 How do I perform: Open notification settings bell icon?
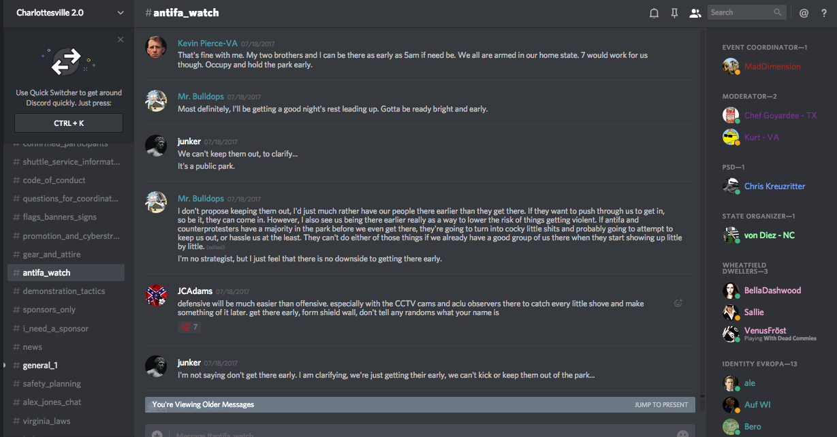(654, 13)
